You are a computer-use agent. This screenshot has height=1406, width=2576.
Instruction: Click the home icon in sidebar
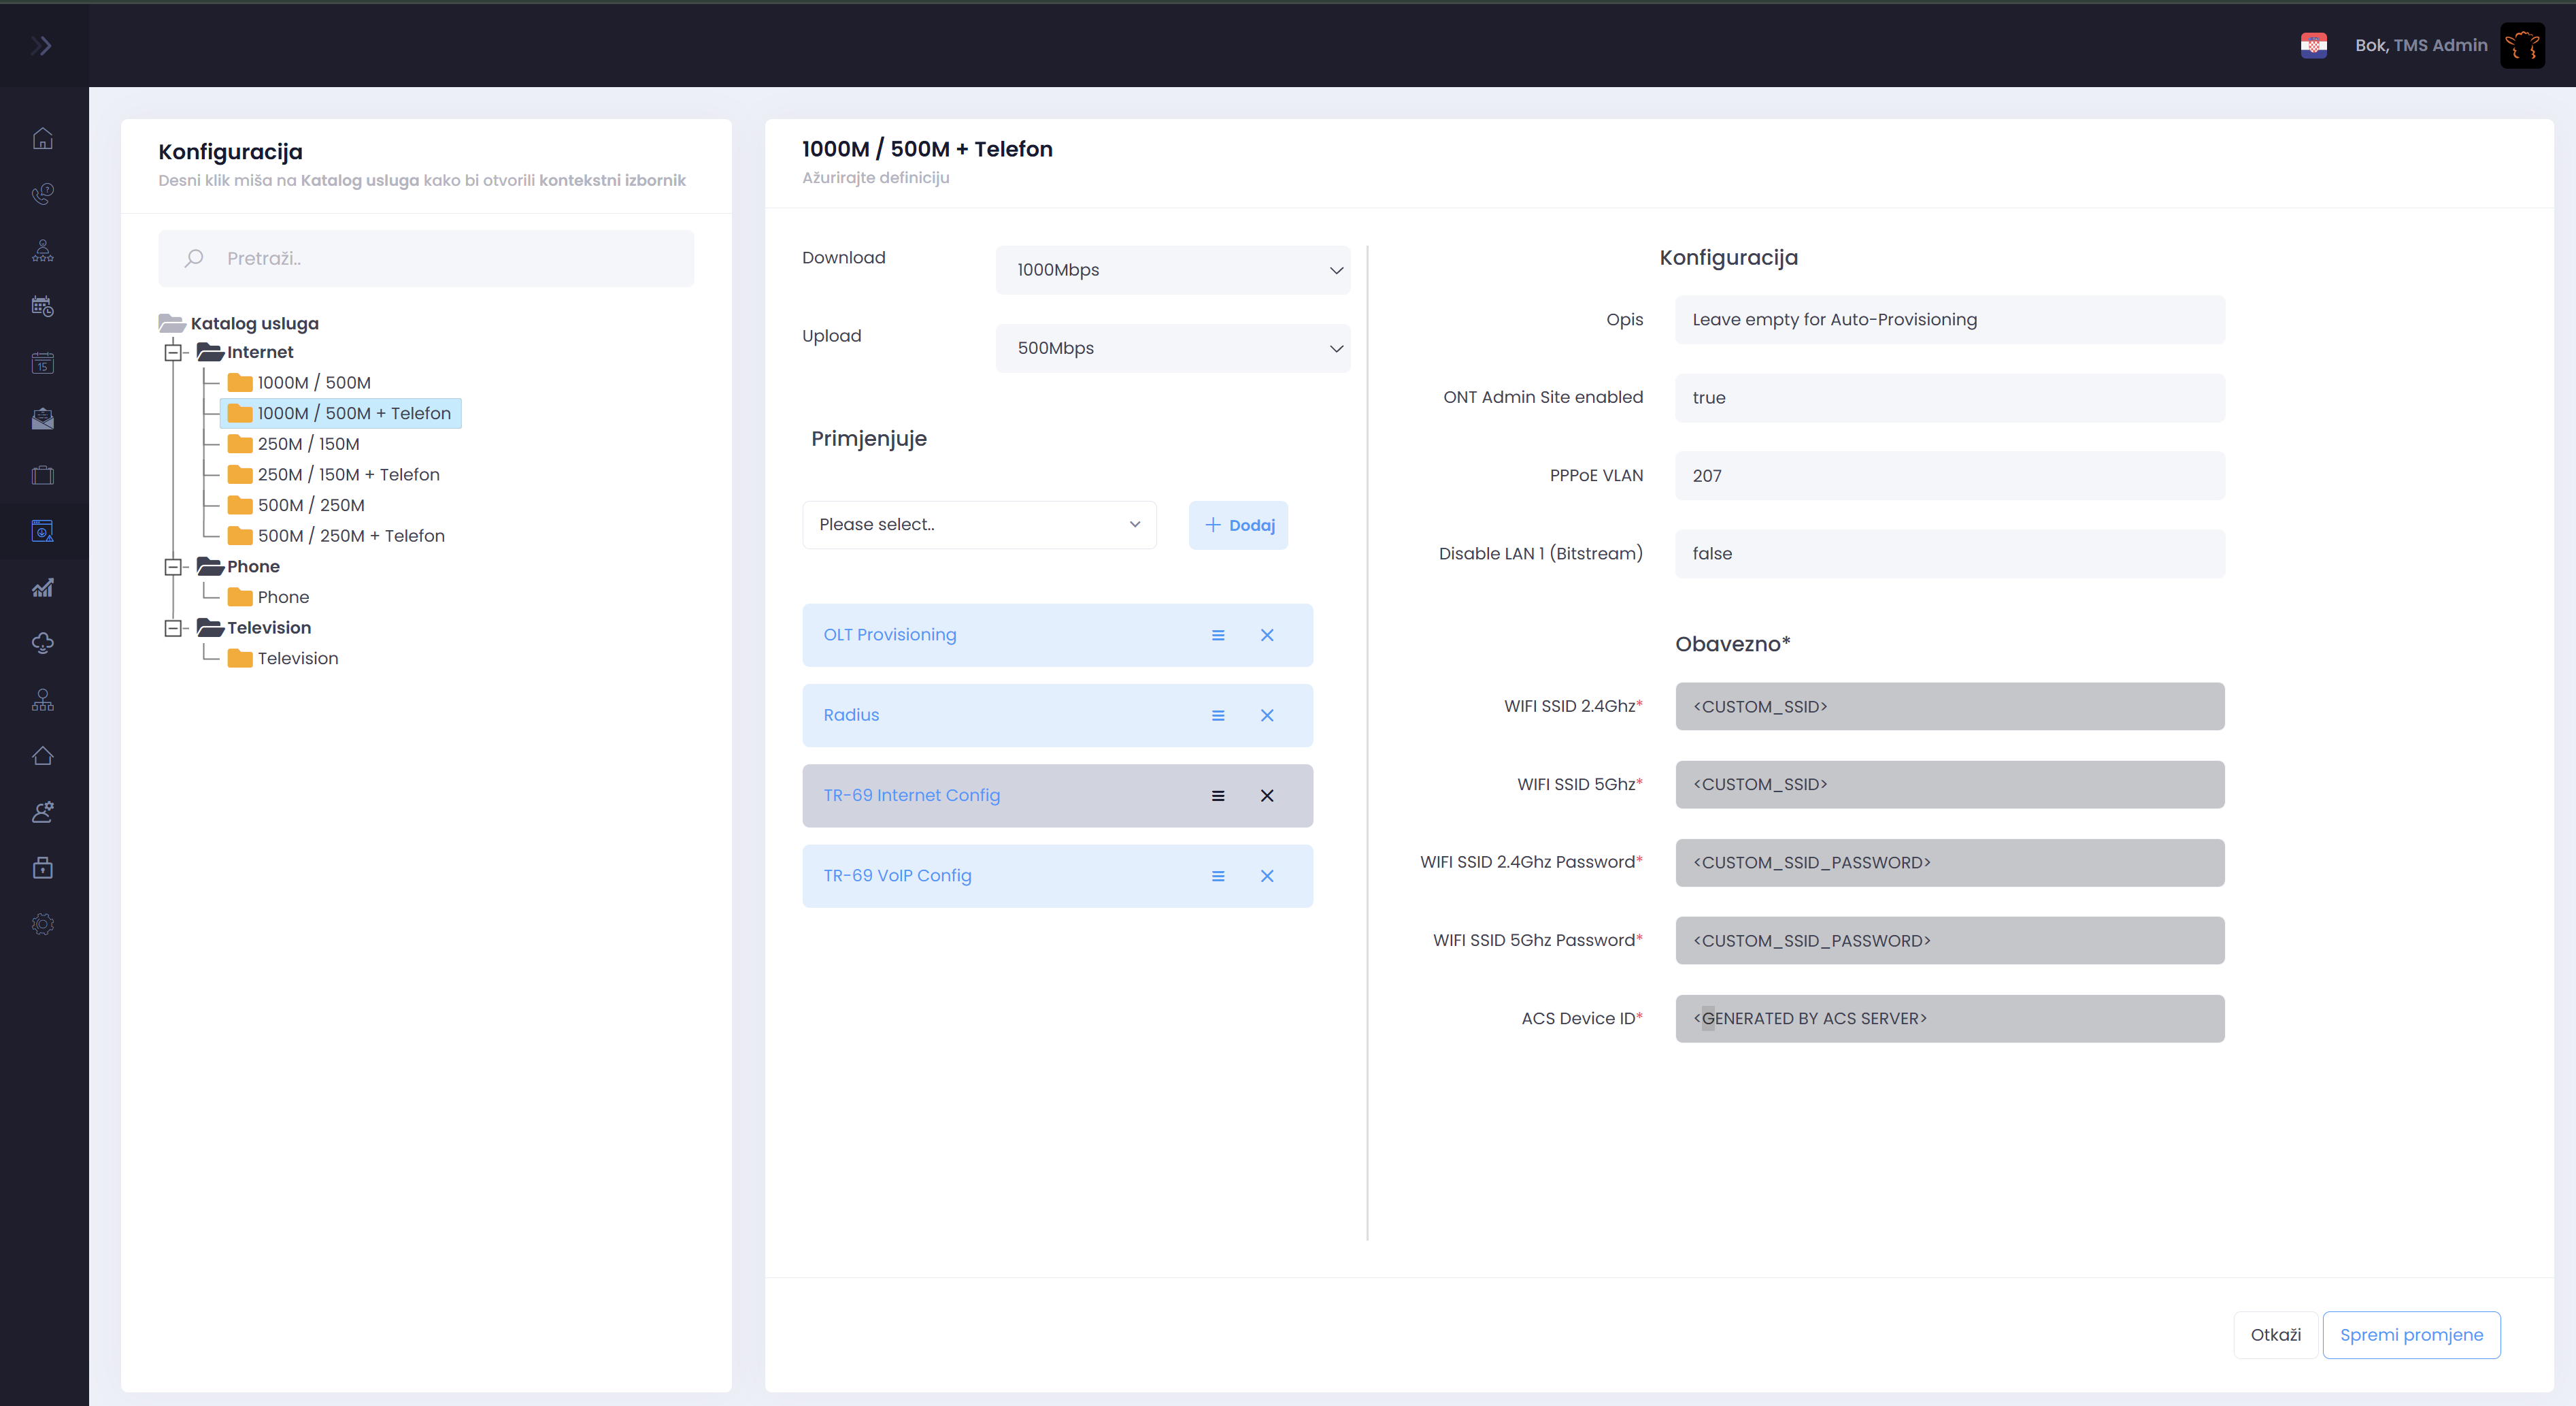click(x=42, y=138)
